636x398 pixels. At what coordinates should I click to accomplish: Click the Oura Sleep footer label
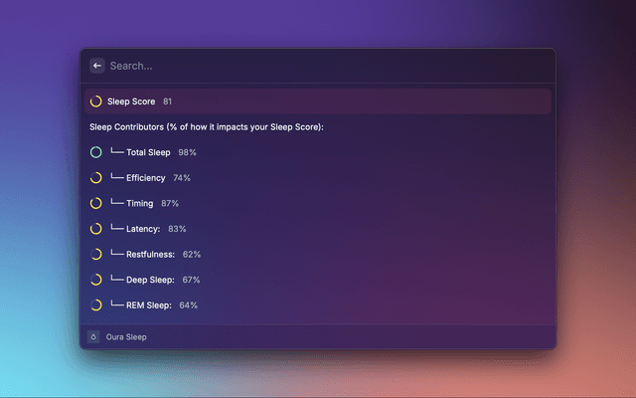126,337
